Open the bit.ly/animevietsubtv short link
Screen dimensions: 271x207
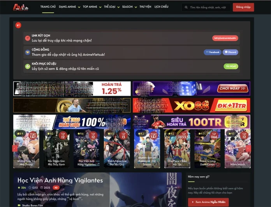click(x=225, y=38)
